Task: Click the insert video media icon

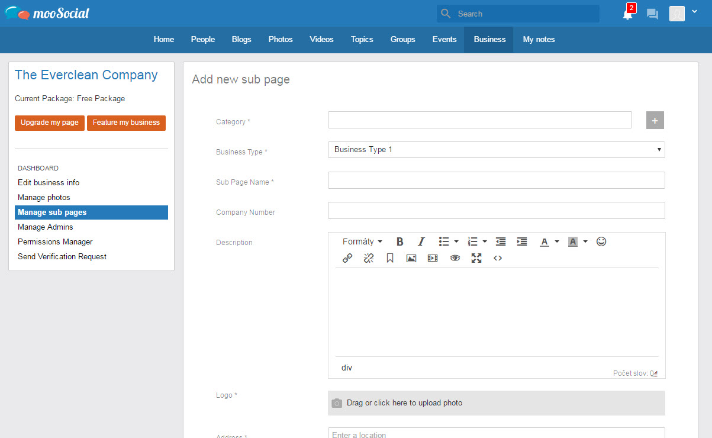Action: point(433,258)
